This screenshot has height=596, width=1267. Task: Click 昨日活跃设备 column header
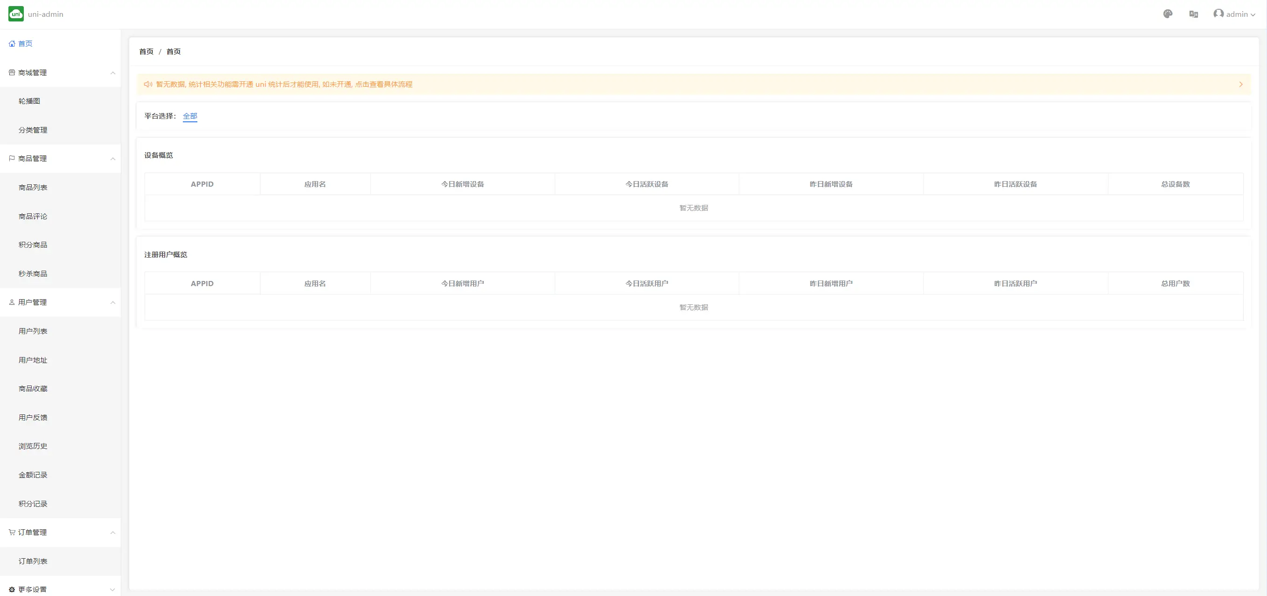coord(1016,184)
